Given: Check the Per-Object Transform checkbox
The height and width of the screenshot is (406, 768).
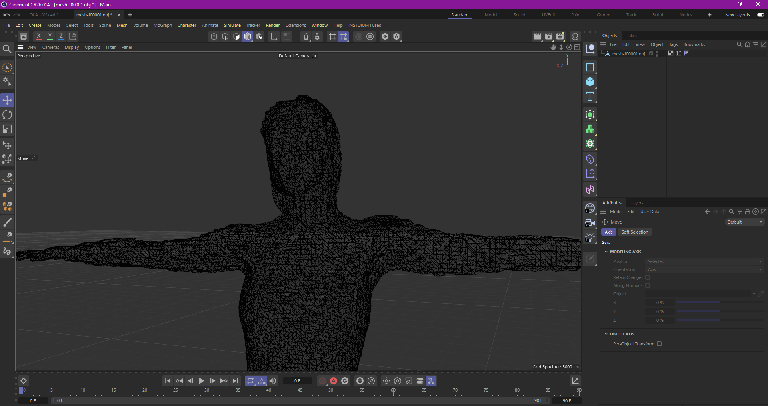Looking at the screenshot, I should point(659,344).
